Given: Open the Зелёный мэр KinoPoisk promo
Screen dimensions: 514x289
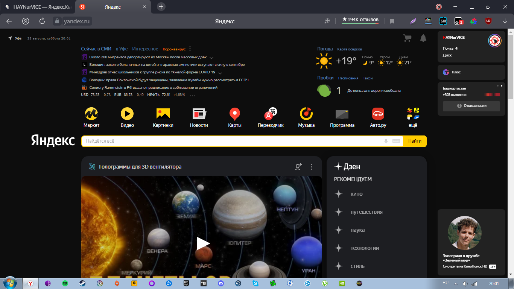Looking at the screenshot, I should (471, 242).
